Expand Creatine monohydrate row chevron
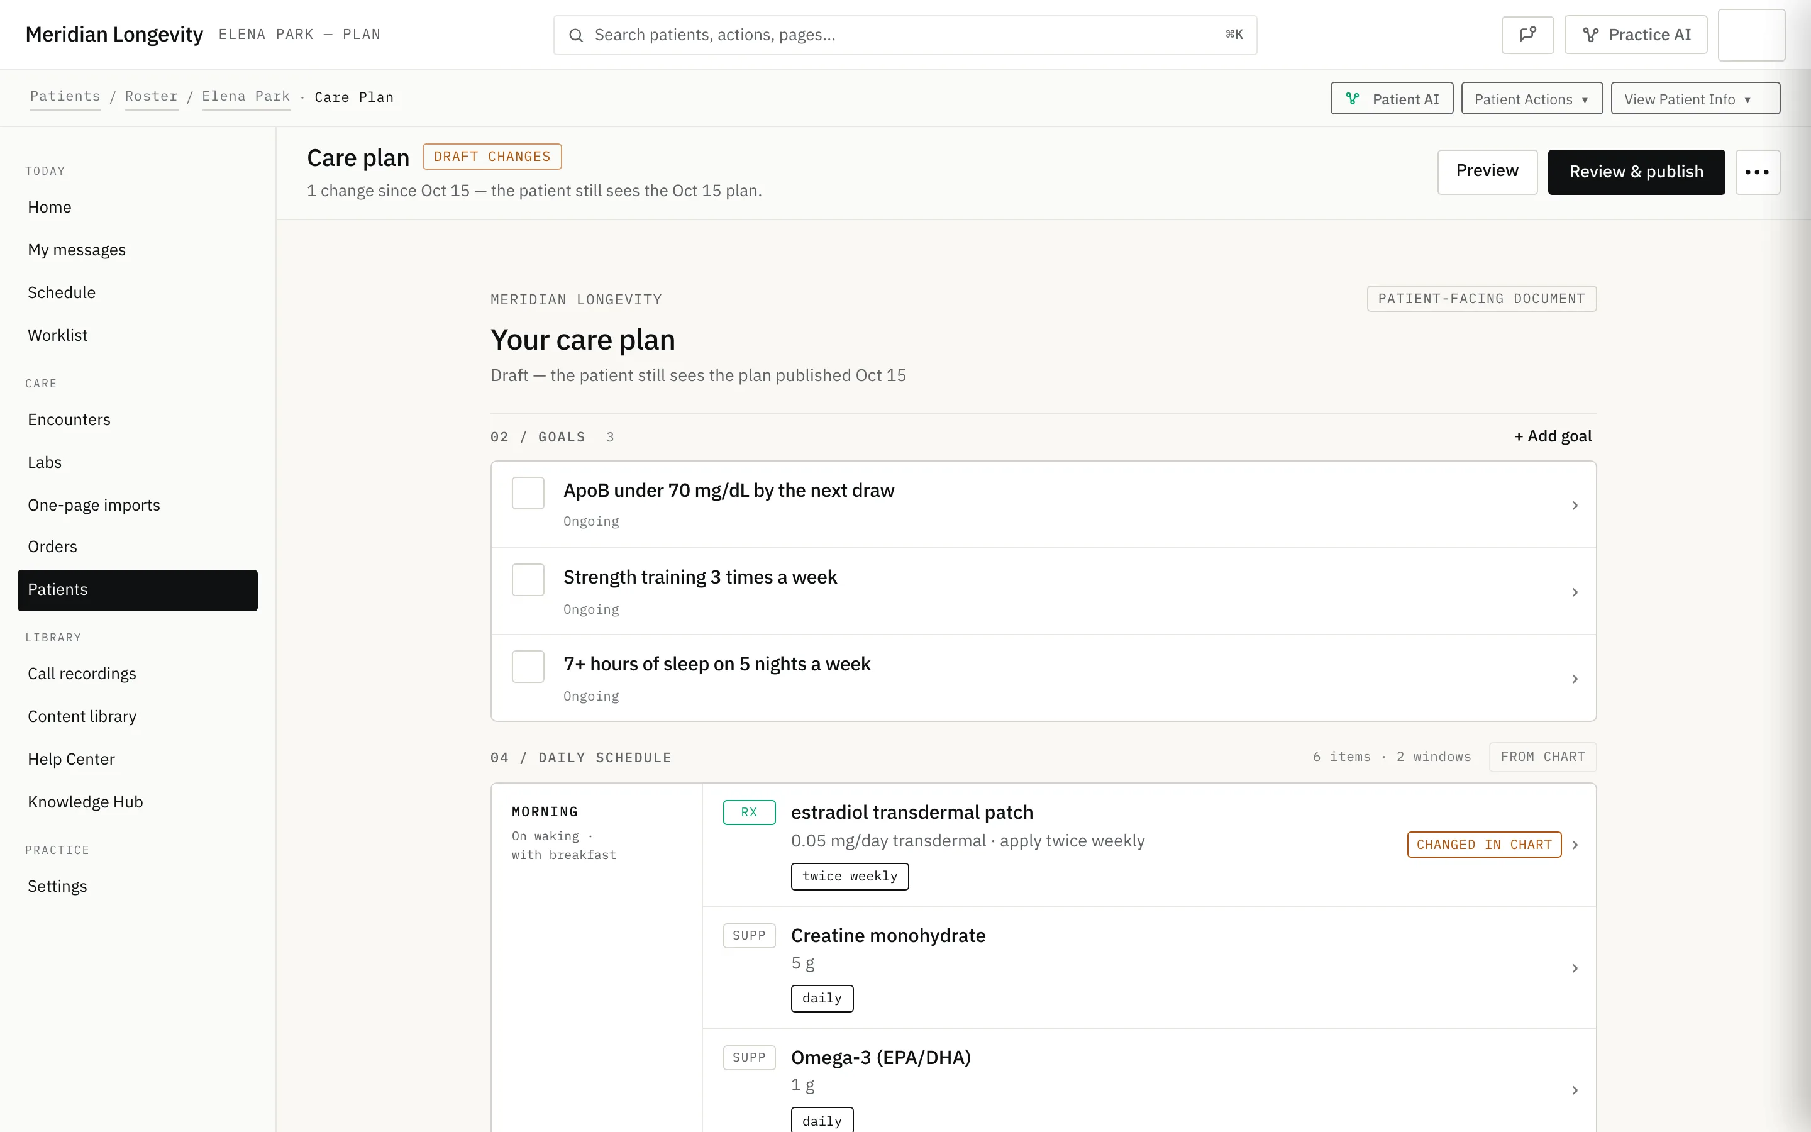Image resolution: width=1811 pixels, height=1132 pixels. (x=1575, y=968)
